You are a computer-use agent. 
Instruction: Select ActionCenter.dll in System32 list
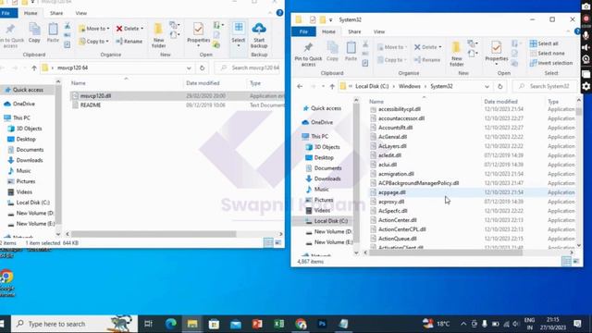pyautogui.click(x=472, y=220)
